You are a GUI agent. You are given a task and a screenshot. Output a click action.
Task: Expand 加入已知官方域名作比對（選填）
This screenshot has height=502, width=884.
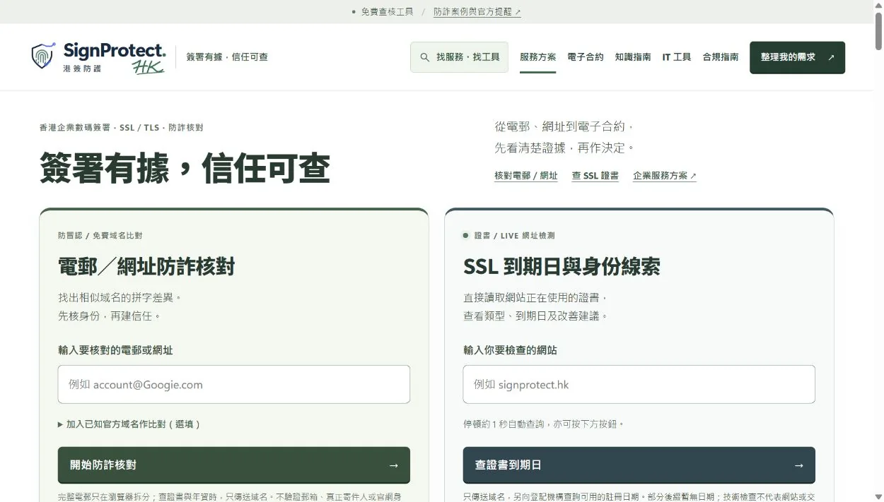pos(130,424)
